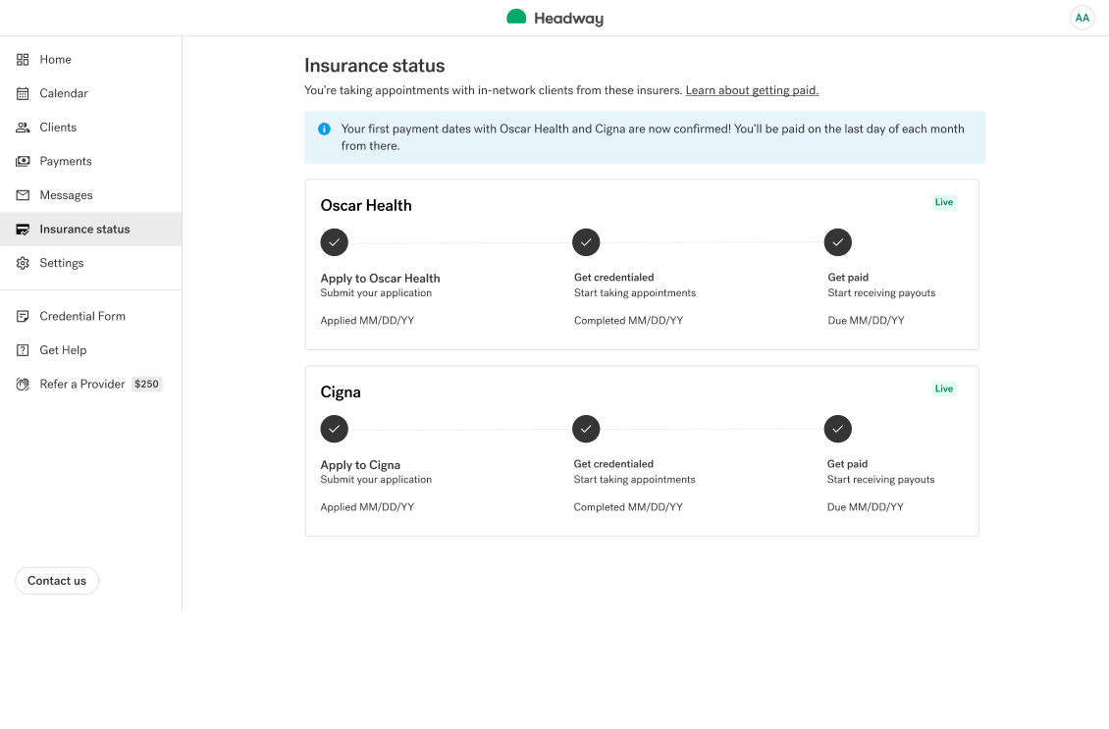Click Cigna Apply step checkmark
This screenshot has width=1109, height=729.
coord(335,429)
